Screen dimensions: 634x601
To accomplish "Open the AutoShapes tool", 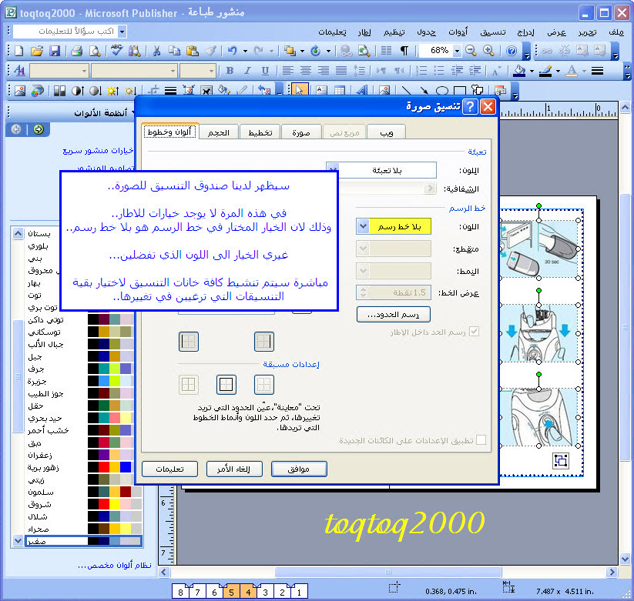I will point(478,91).
